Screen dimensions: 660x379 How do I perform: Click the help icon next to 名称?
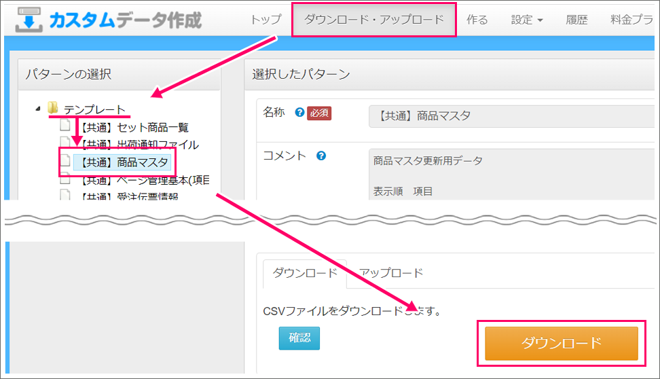pos(299,113)
